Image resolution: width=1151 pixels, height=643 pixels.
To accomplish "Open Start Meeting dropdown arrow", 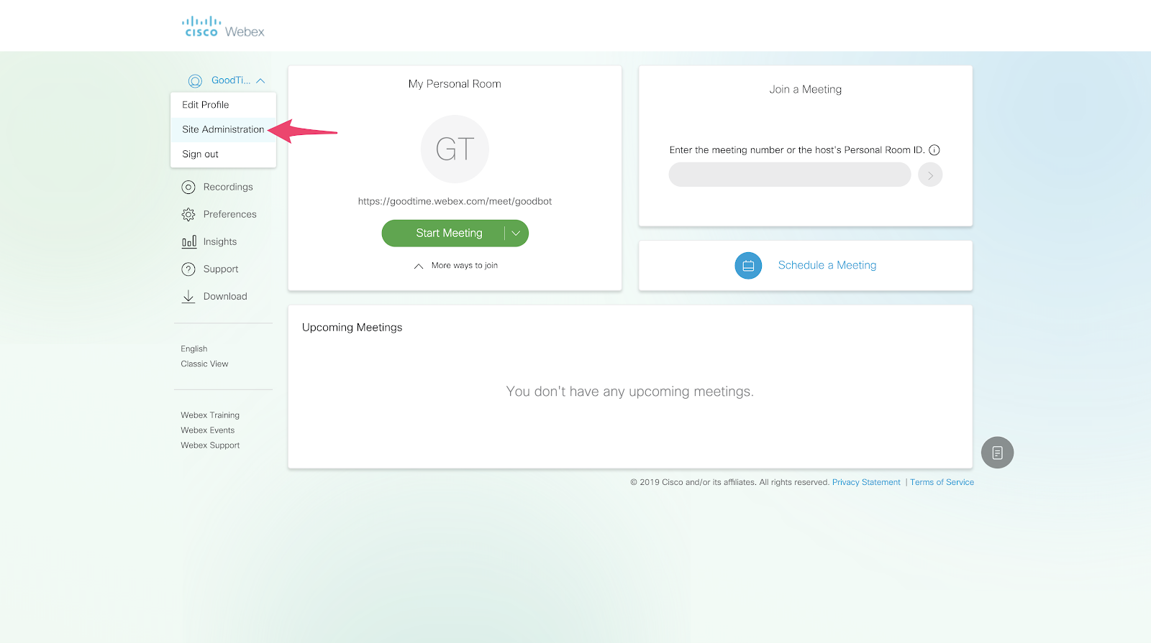I will point(516,233).
